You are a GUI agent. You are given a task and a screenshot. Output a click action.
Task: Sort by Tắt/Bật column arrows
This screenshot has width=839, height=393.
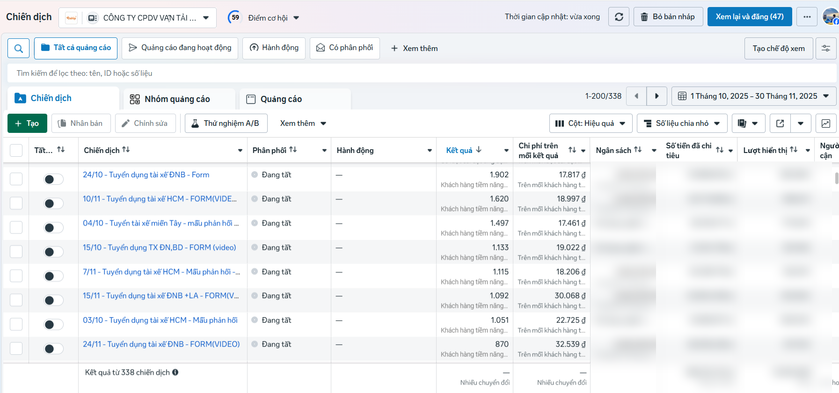pos(61,150)
